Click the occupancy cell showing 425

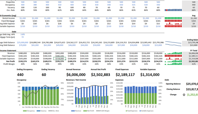pyautogui.click(x=133, y=5)
